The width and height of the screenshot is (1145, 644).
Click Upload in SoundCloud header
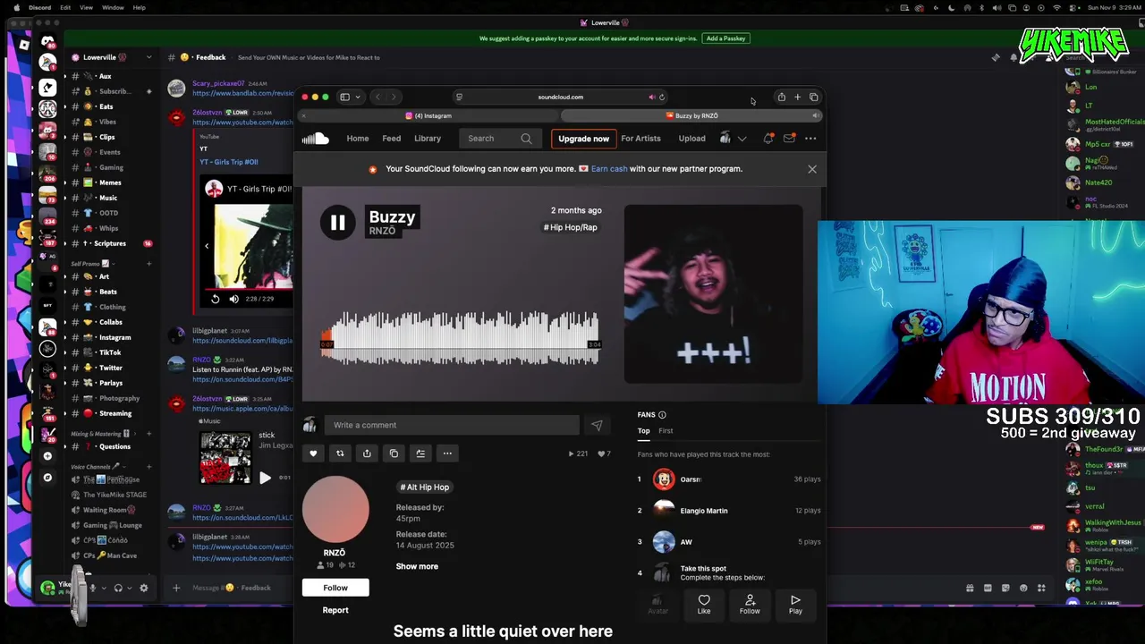(691, 139)
